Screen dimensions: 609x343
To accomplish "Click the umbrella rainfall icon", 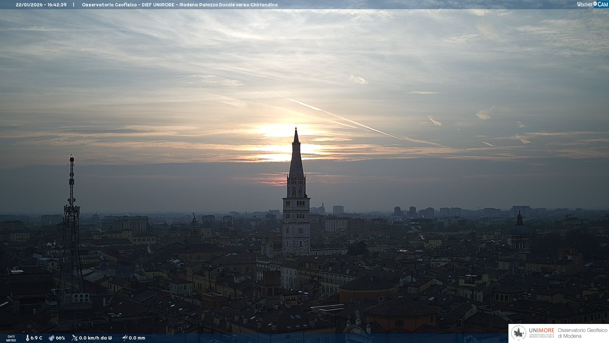I will [x=125, y=338].
